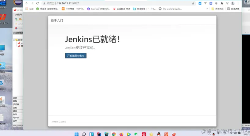Expand the bookmarks overflow chevron
This screenshot has height=136, width=250.
(x=207, y=9)
